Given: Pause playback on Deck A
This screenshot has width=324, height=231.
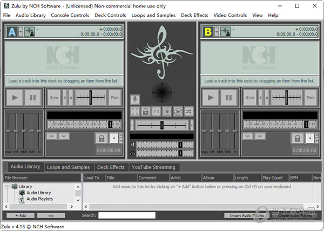Looking at the screenshot, I should tap(33, 98).
